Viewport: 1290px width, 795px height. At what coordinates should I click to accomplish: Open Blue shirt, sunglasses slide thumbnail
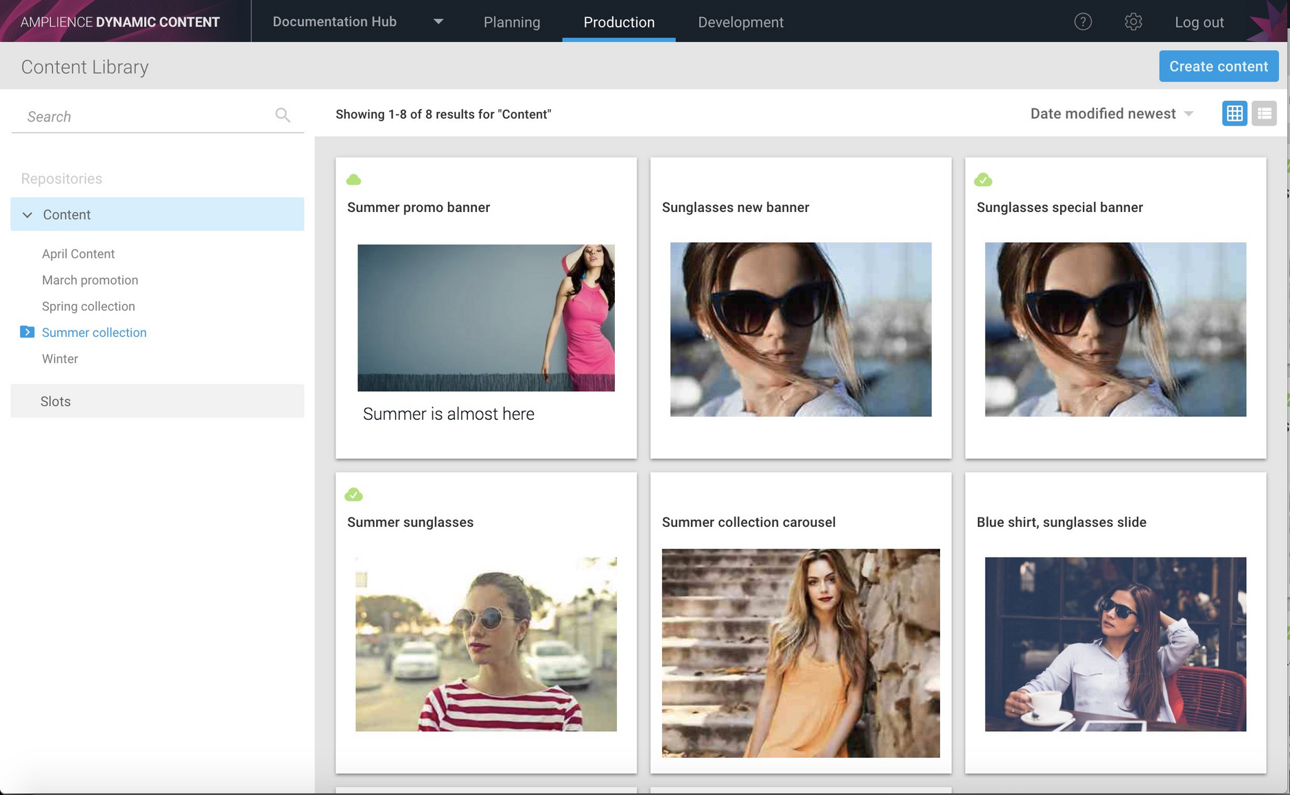(x=1116, y=644)
